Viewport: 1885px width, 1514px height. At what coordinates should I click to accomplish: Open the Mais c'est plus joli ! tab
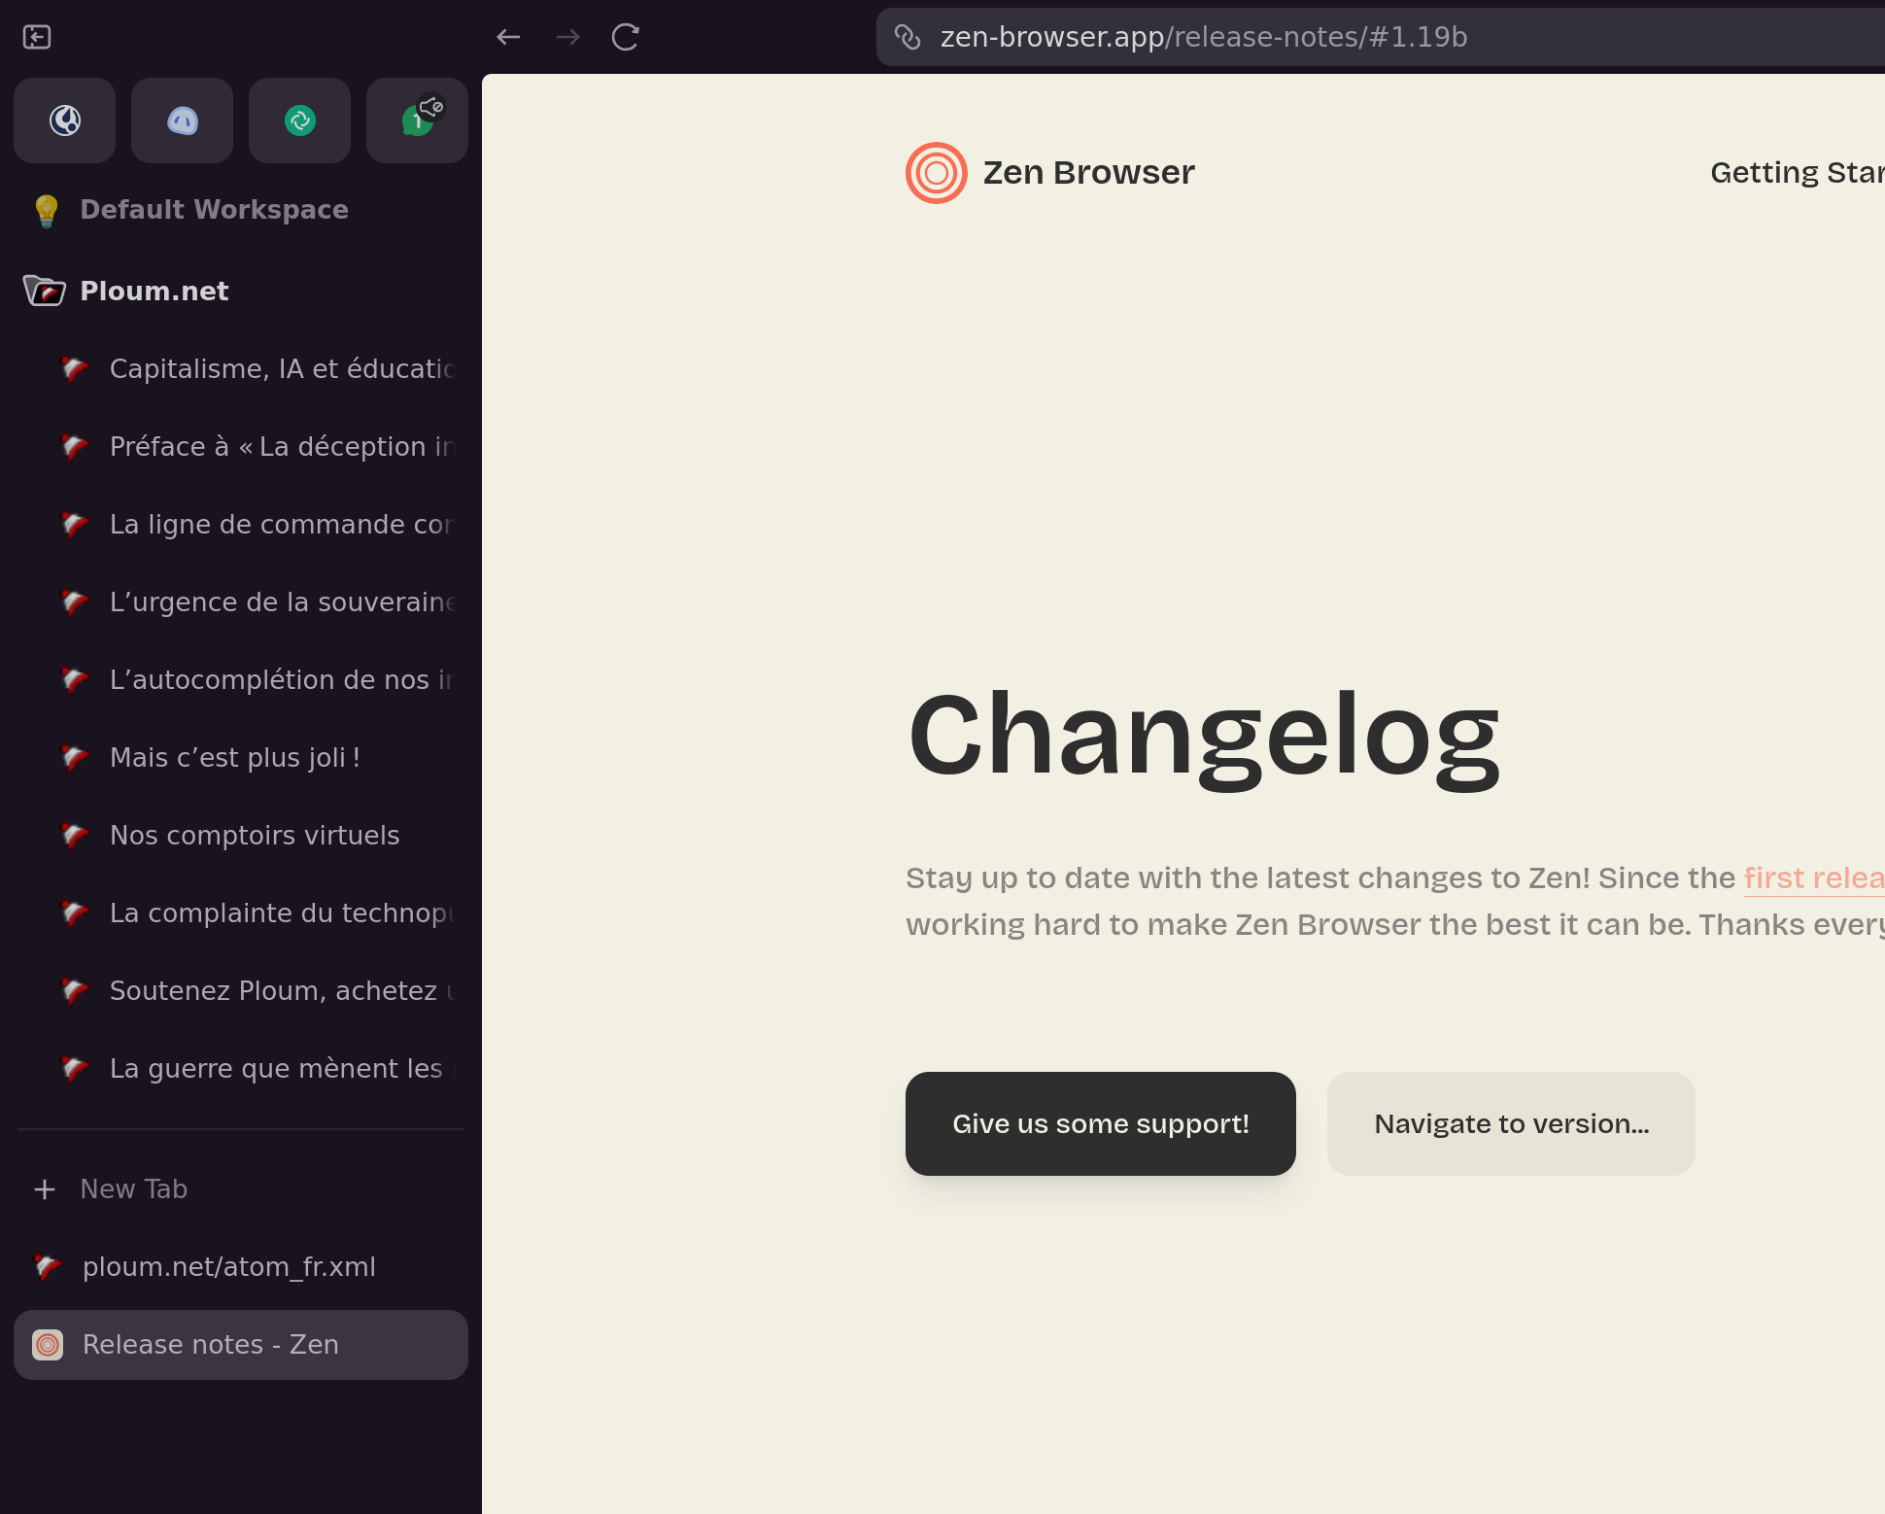pyautogui.click(x=235, y=757)
